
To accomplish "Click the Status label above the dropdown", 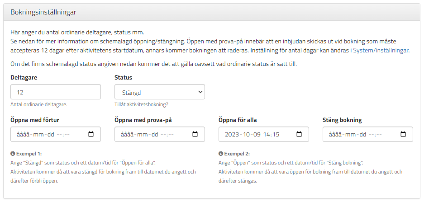I will coord(123,78).
